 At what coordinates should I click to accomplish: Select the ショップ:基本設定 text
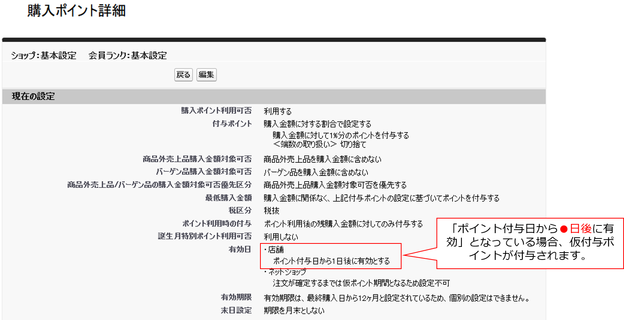pyautogui.click(x=44, y=56)
